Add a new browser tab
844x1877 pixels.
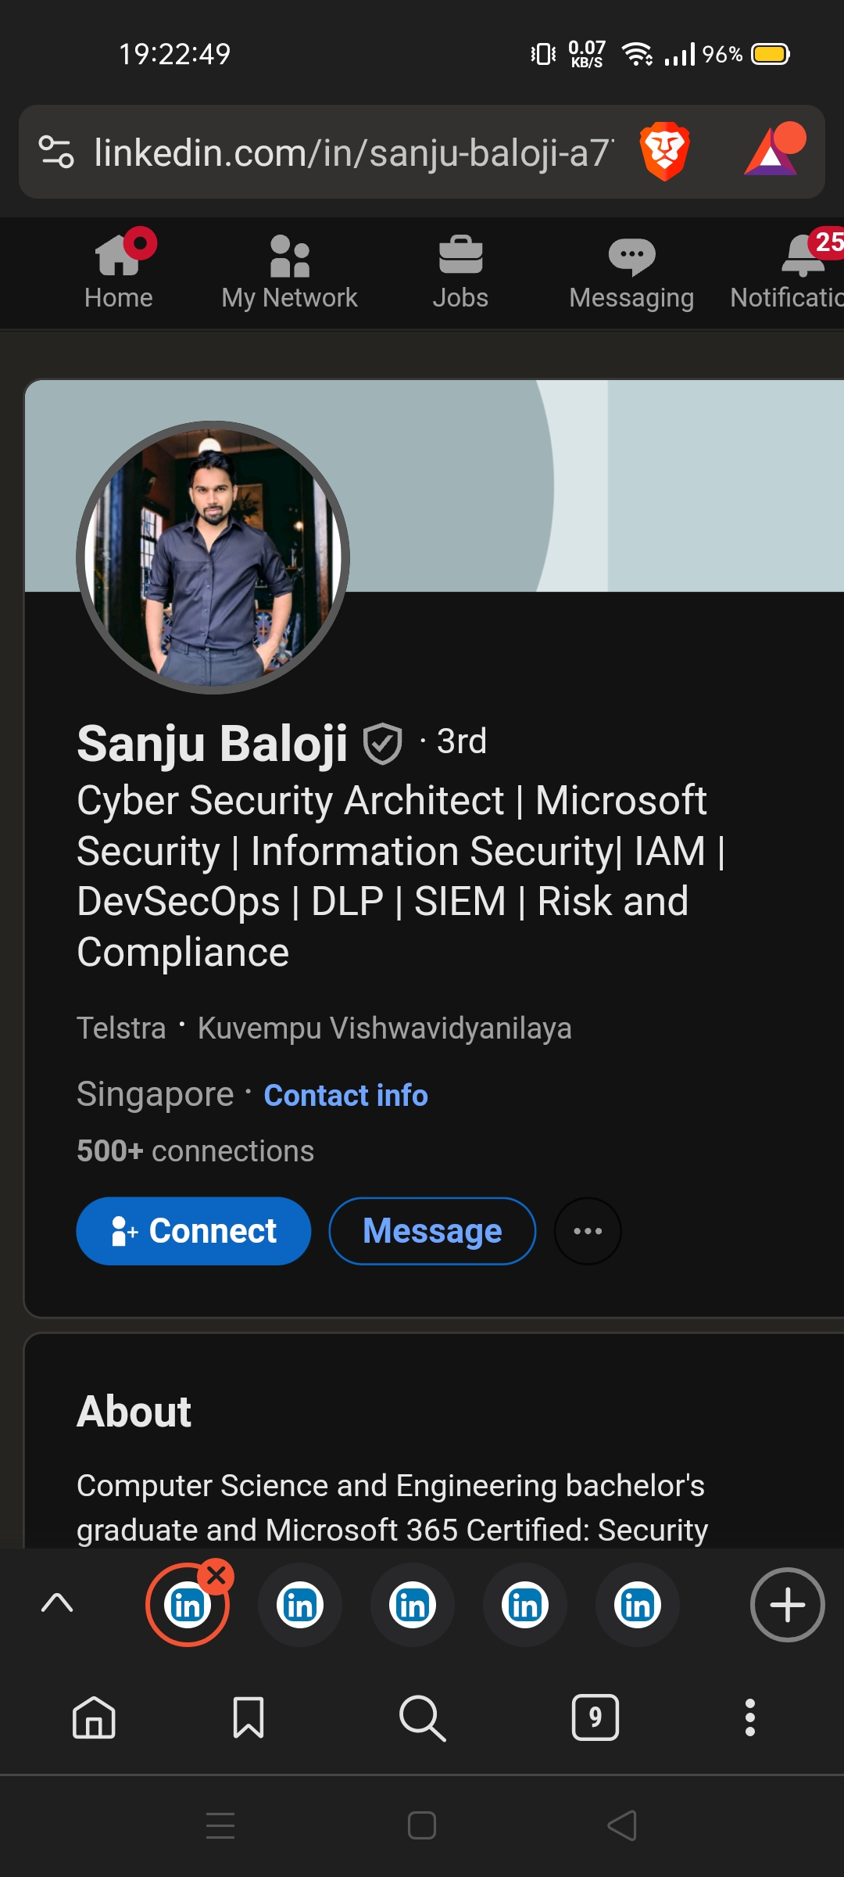click(x=787, y=1605)
